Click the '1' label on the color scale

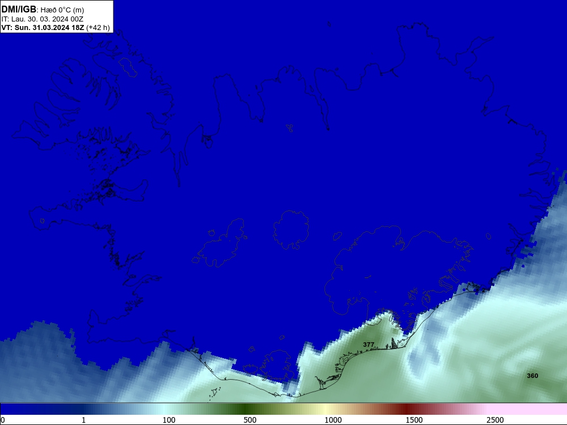click(83, 420)
